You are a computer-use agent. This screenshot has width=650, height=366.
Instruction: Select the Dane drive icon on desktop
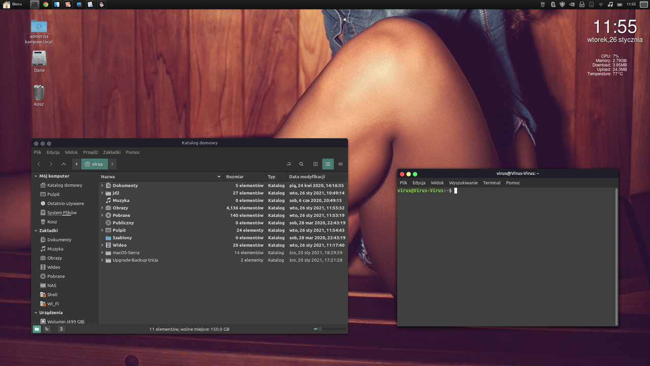point(39,62)
